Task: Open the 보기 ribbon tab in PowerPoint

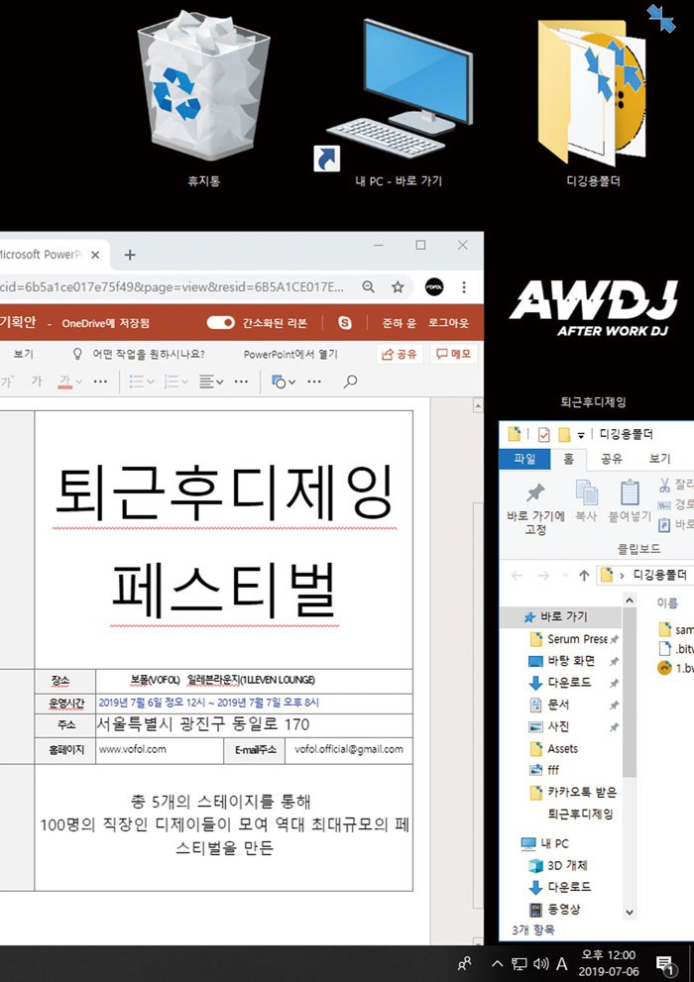Action: pyautogui.click(x=24, y=354)
